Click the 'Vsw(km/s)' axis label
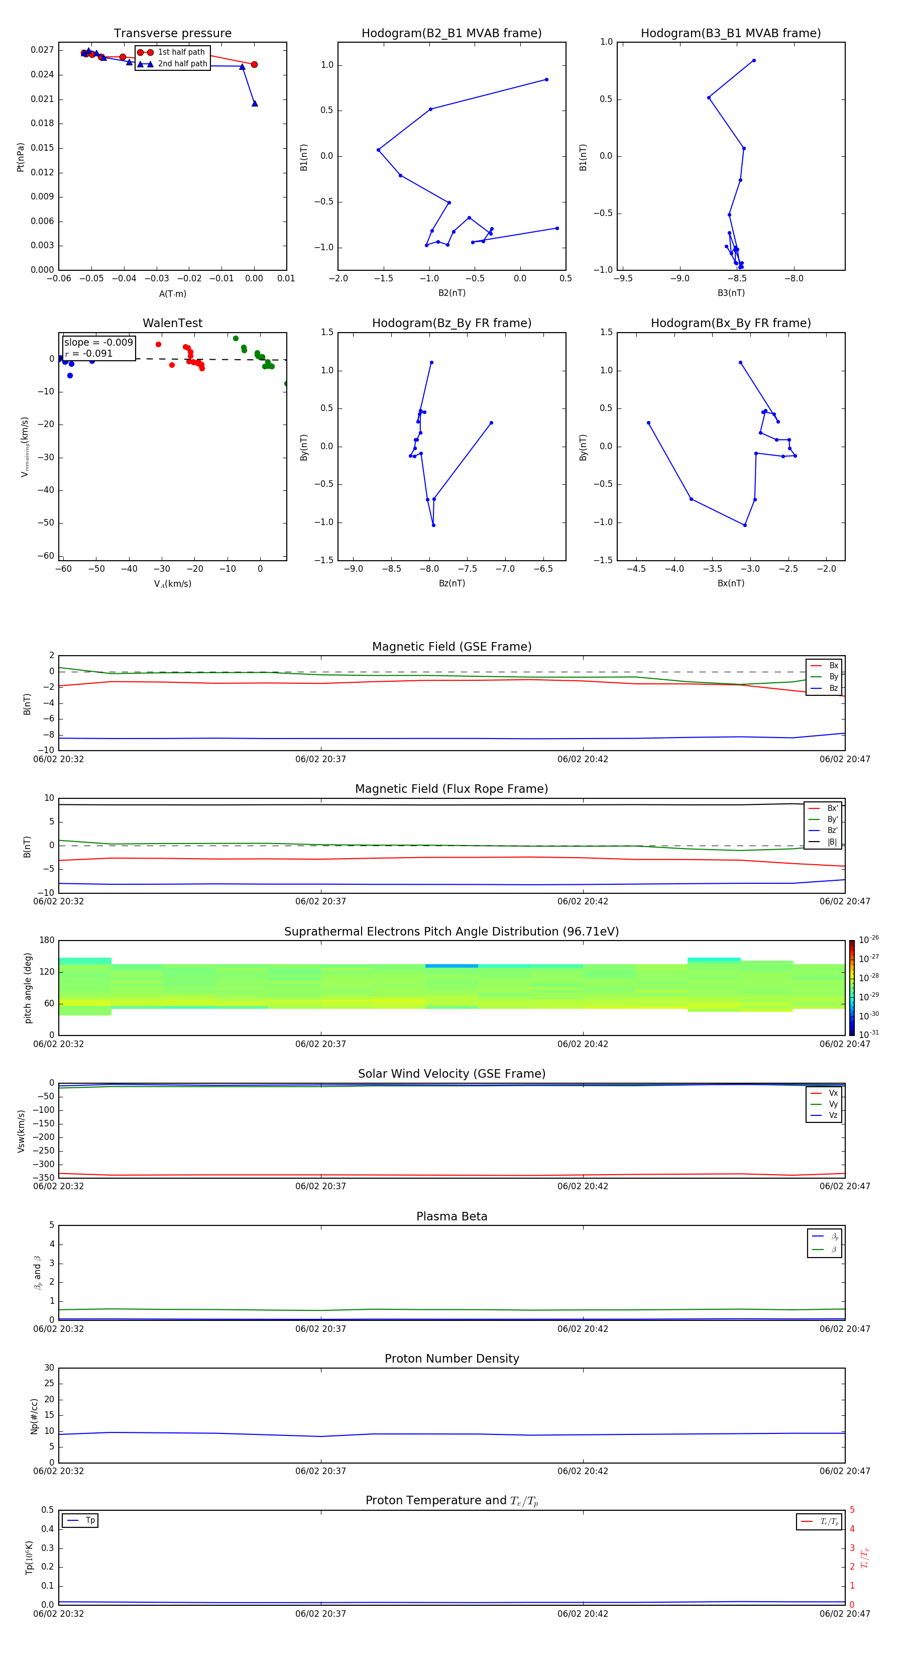The image size is (904, 1658). point(21,1131)
